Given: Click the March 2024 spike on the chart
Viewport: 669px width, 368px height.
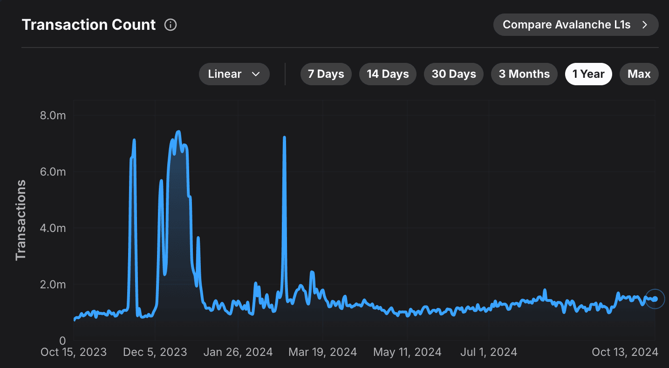Looking at the screenshot, I should [284, 137].
